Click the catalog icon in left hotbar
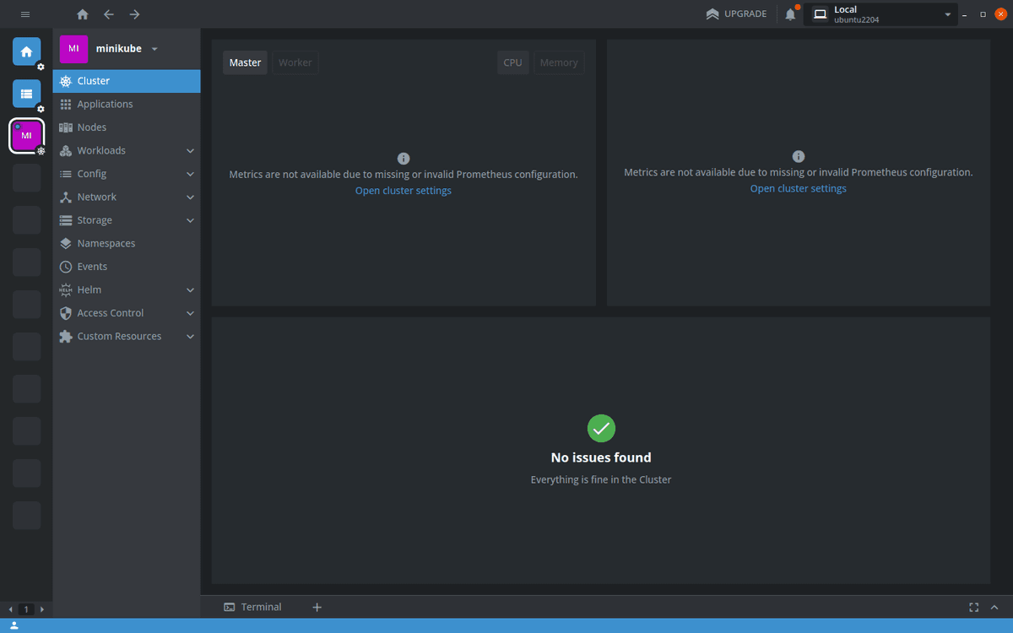This screenshot has width=1013, height=633. pos(26,94)
